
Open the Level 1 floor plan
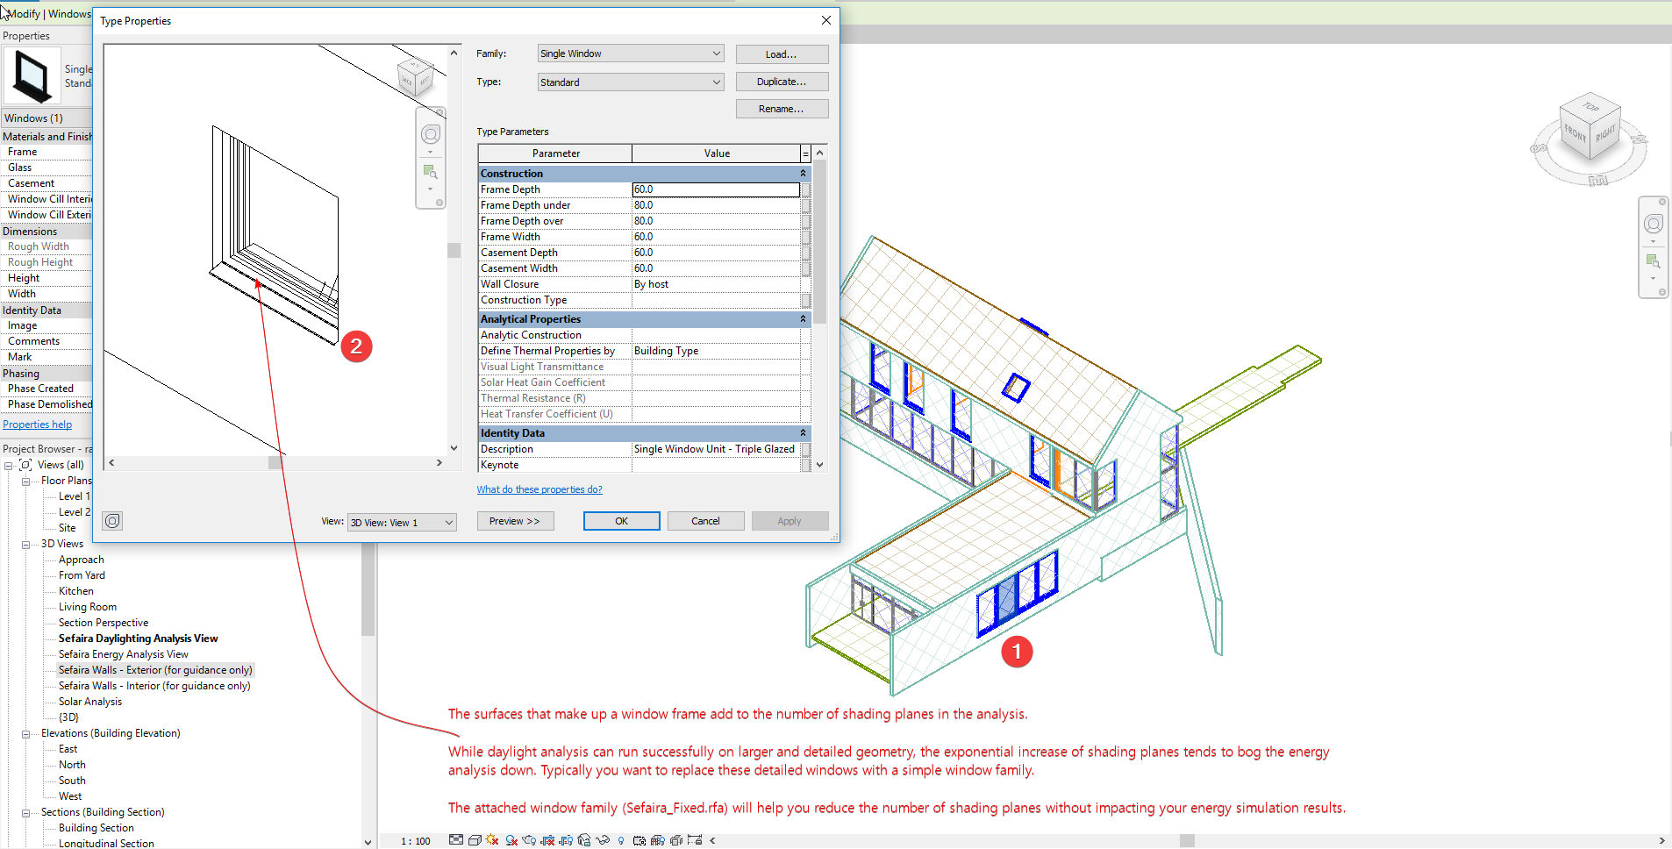[x=75, y=496]
